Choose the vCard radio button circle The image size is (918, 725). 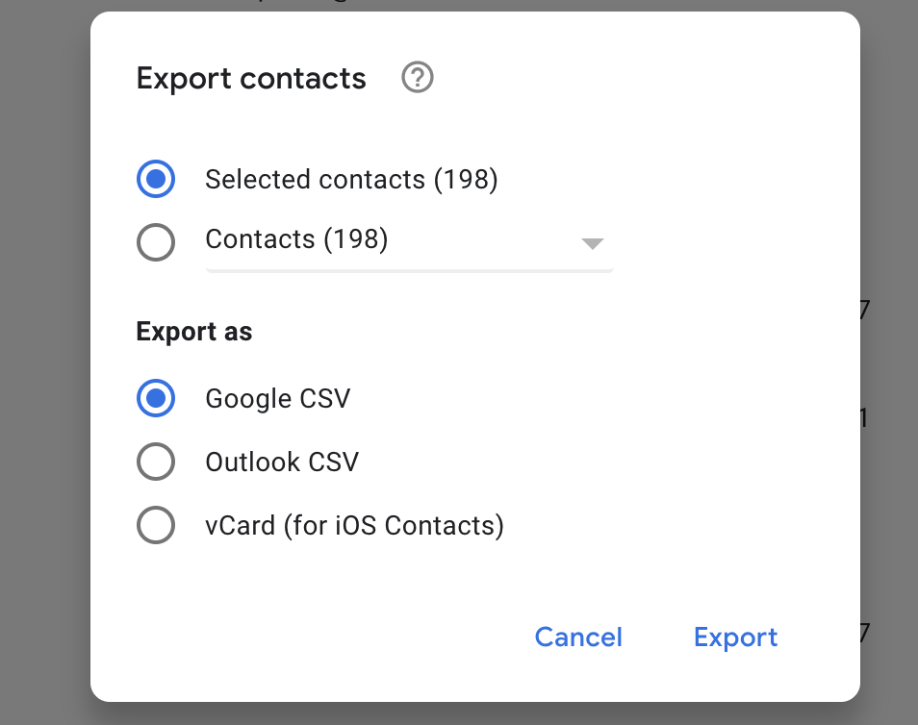point(156,525)
